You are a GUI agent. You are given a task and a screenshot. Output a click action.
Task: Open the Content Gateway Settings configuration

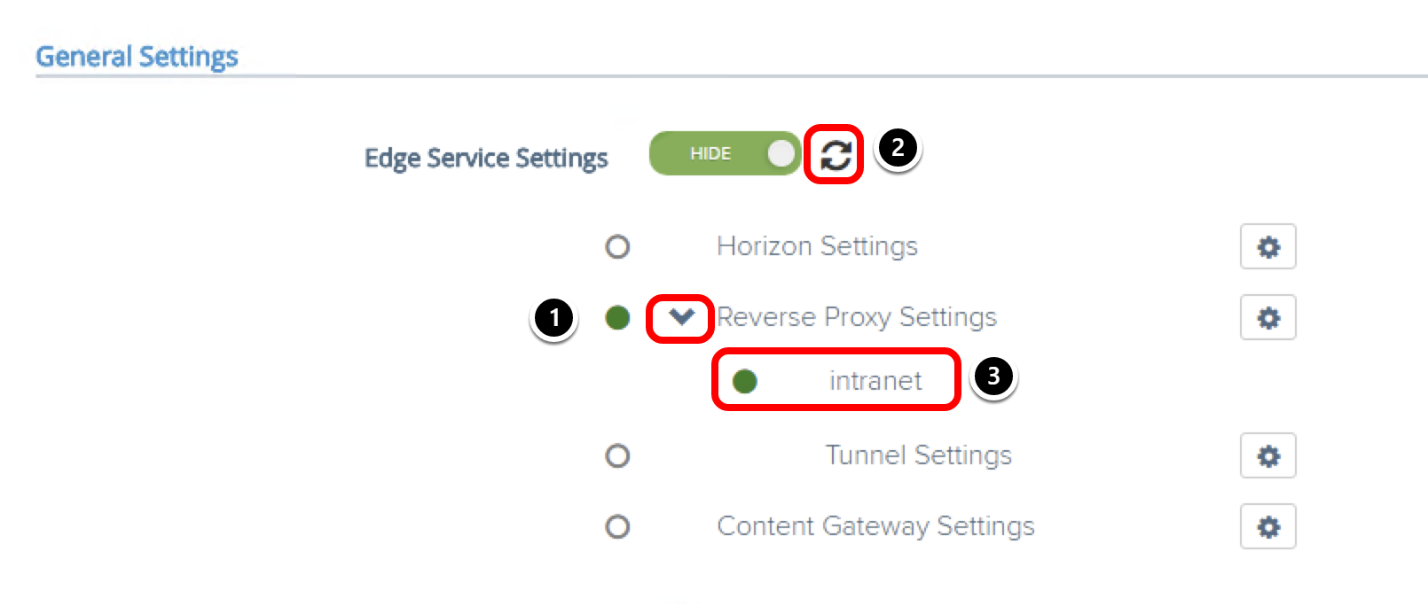(x=1267, y=525)
